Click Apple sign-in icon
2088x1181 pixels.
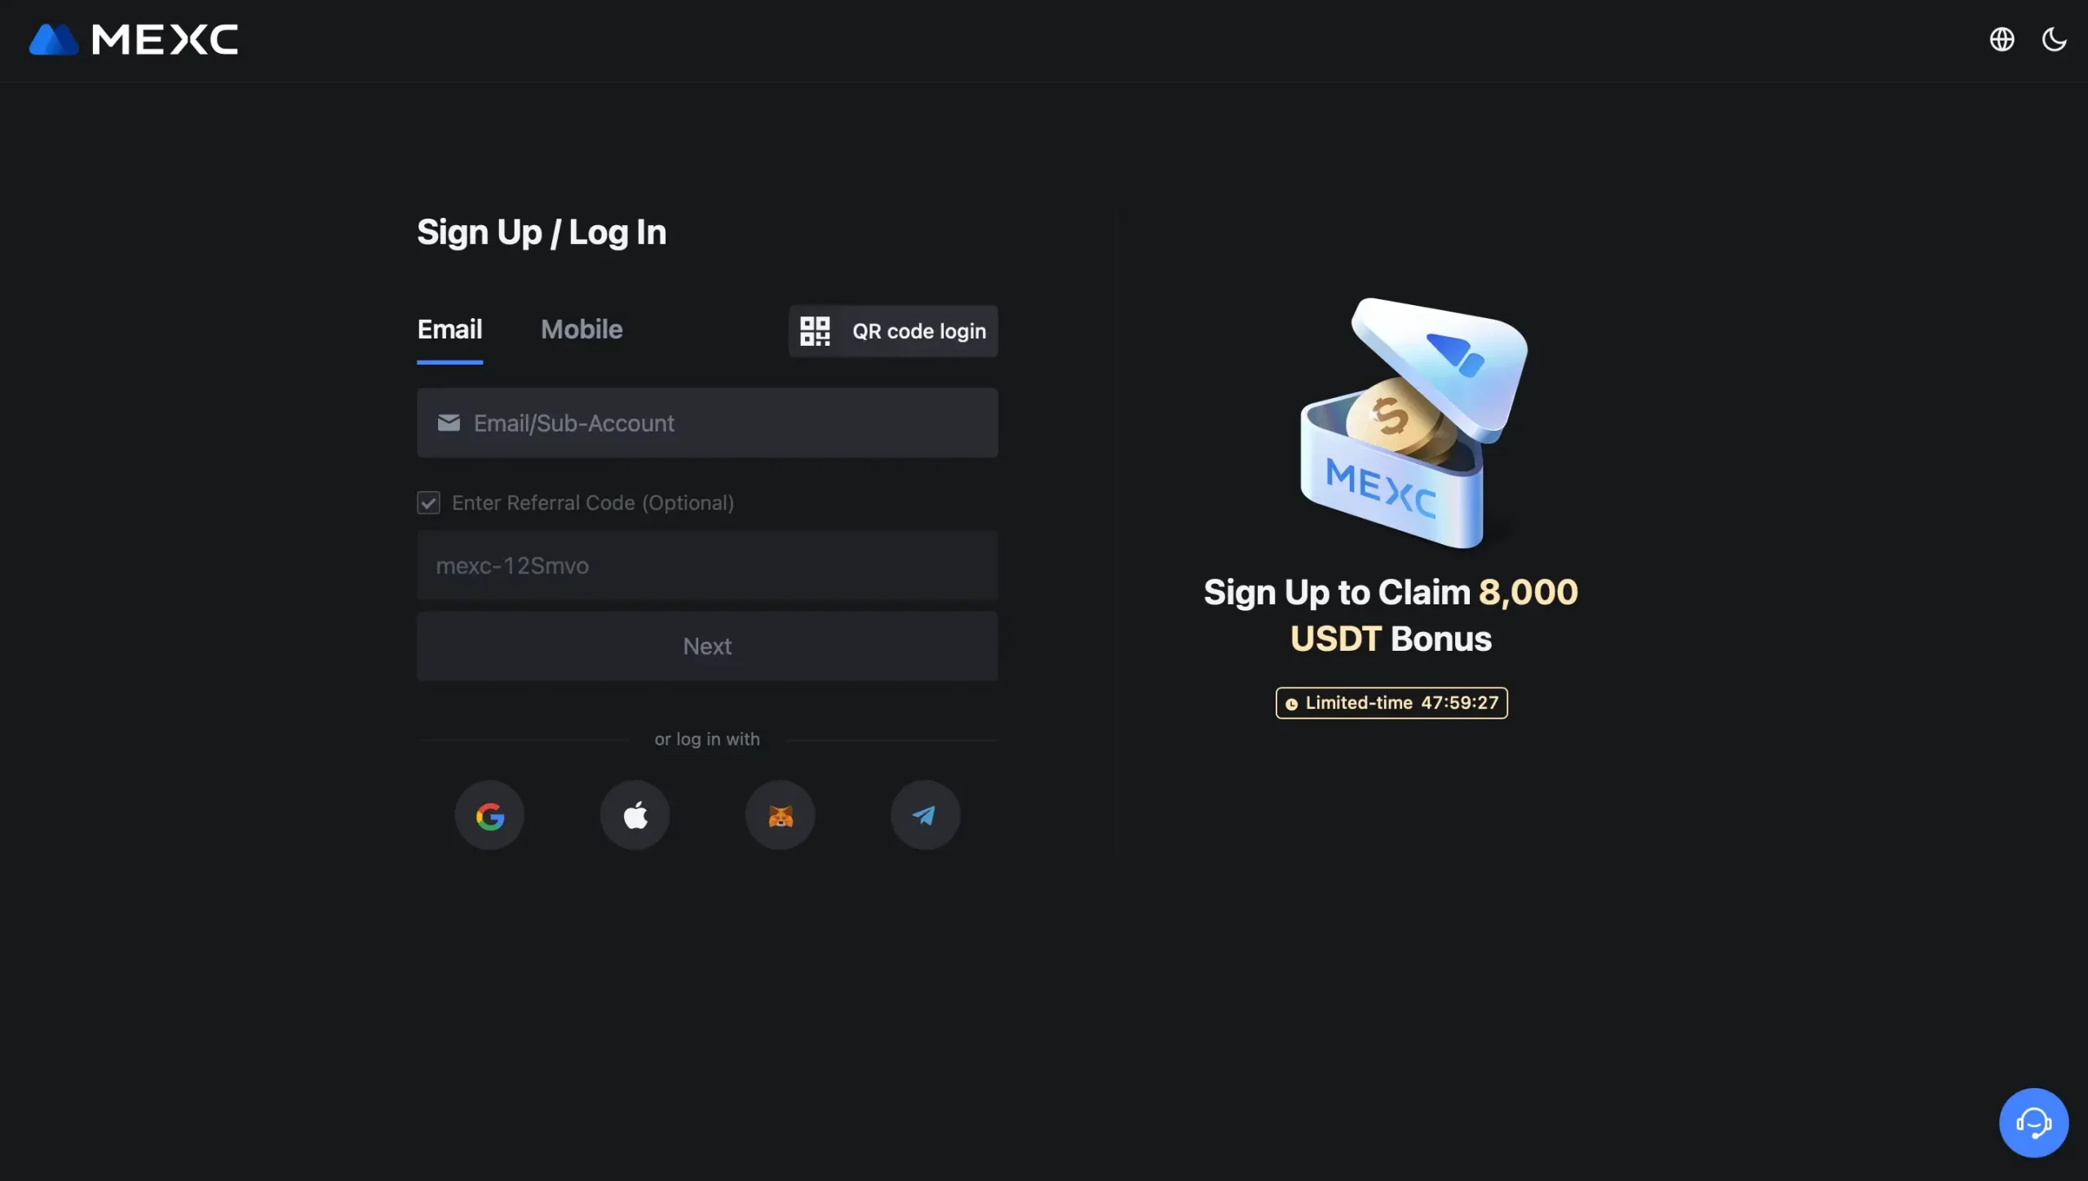point(634,814)
